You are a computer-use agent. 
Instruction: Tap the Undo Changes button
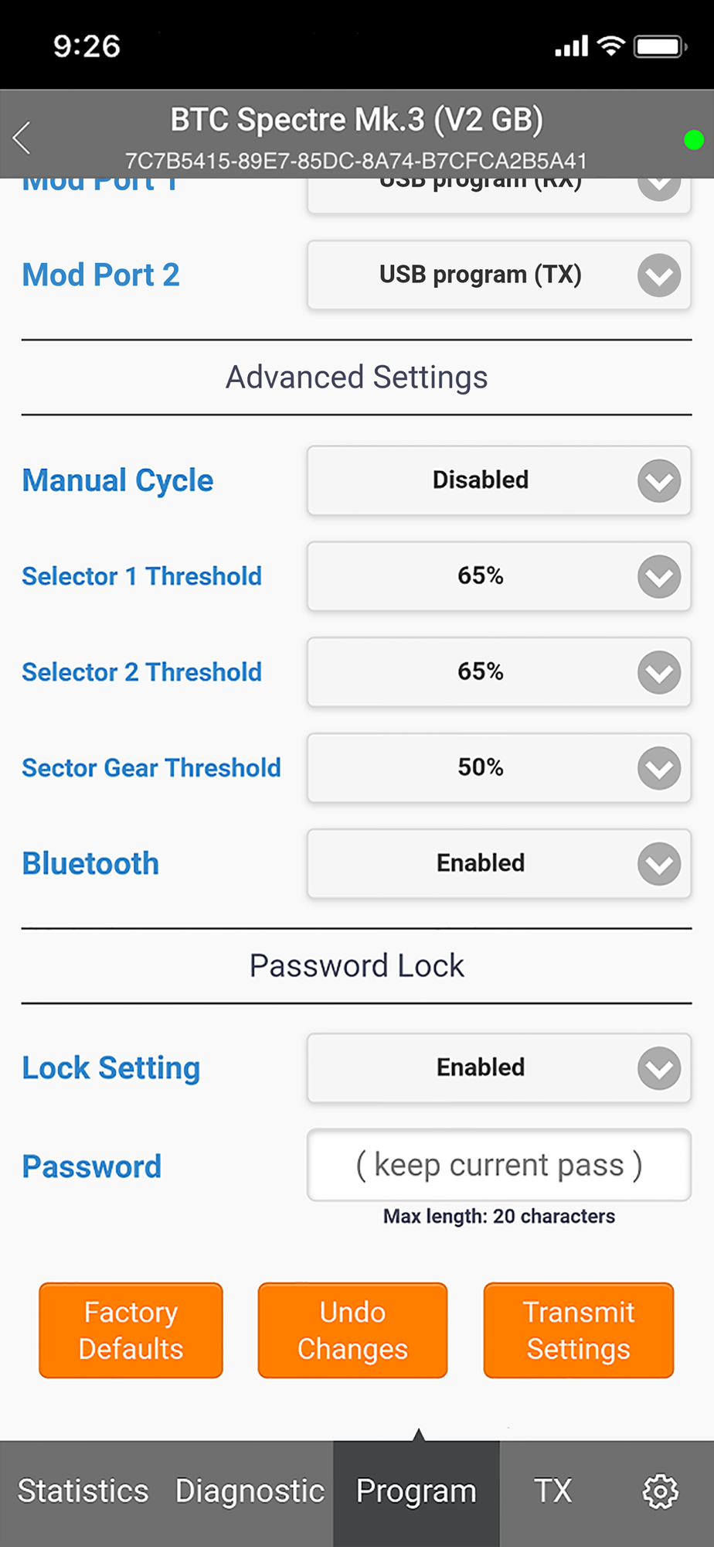click(x=352, y=1330)
